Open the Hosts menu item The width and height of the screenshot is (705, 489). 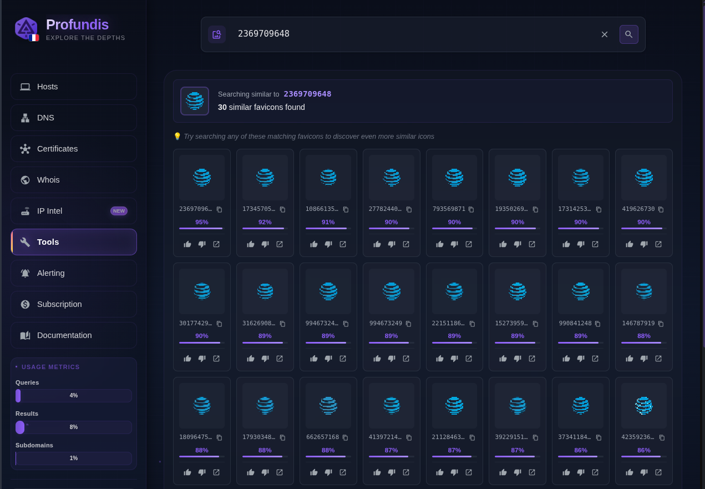[x=74, y=87]
